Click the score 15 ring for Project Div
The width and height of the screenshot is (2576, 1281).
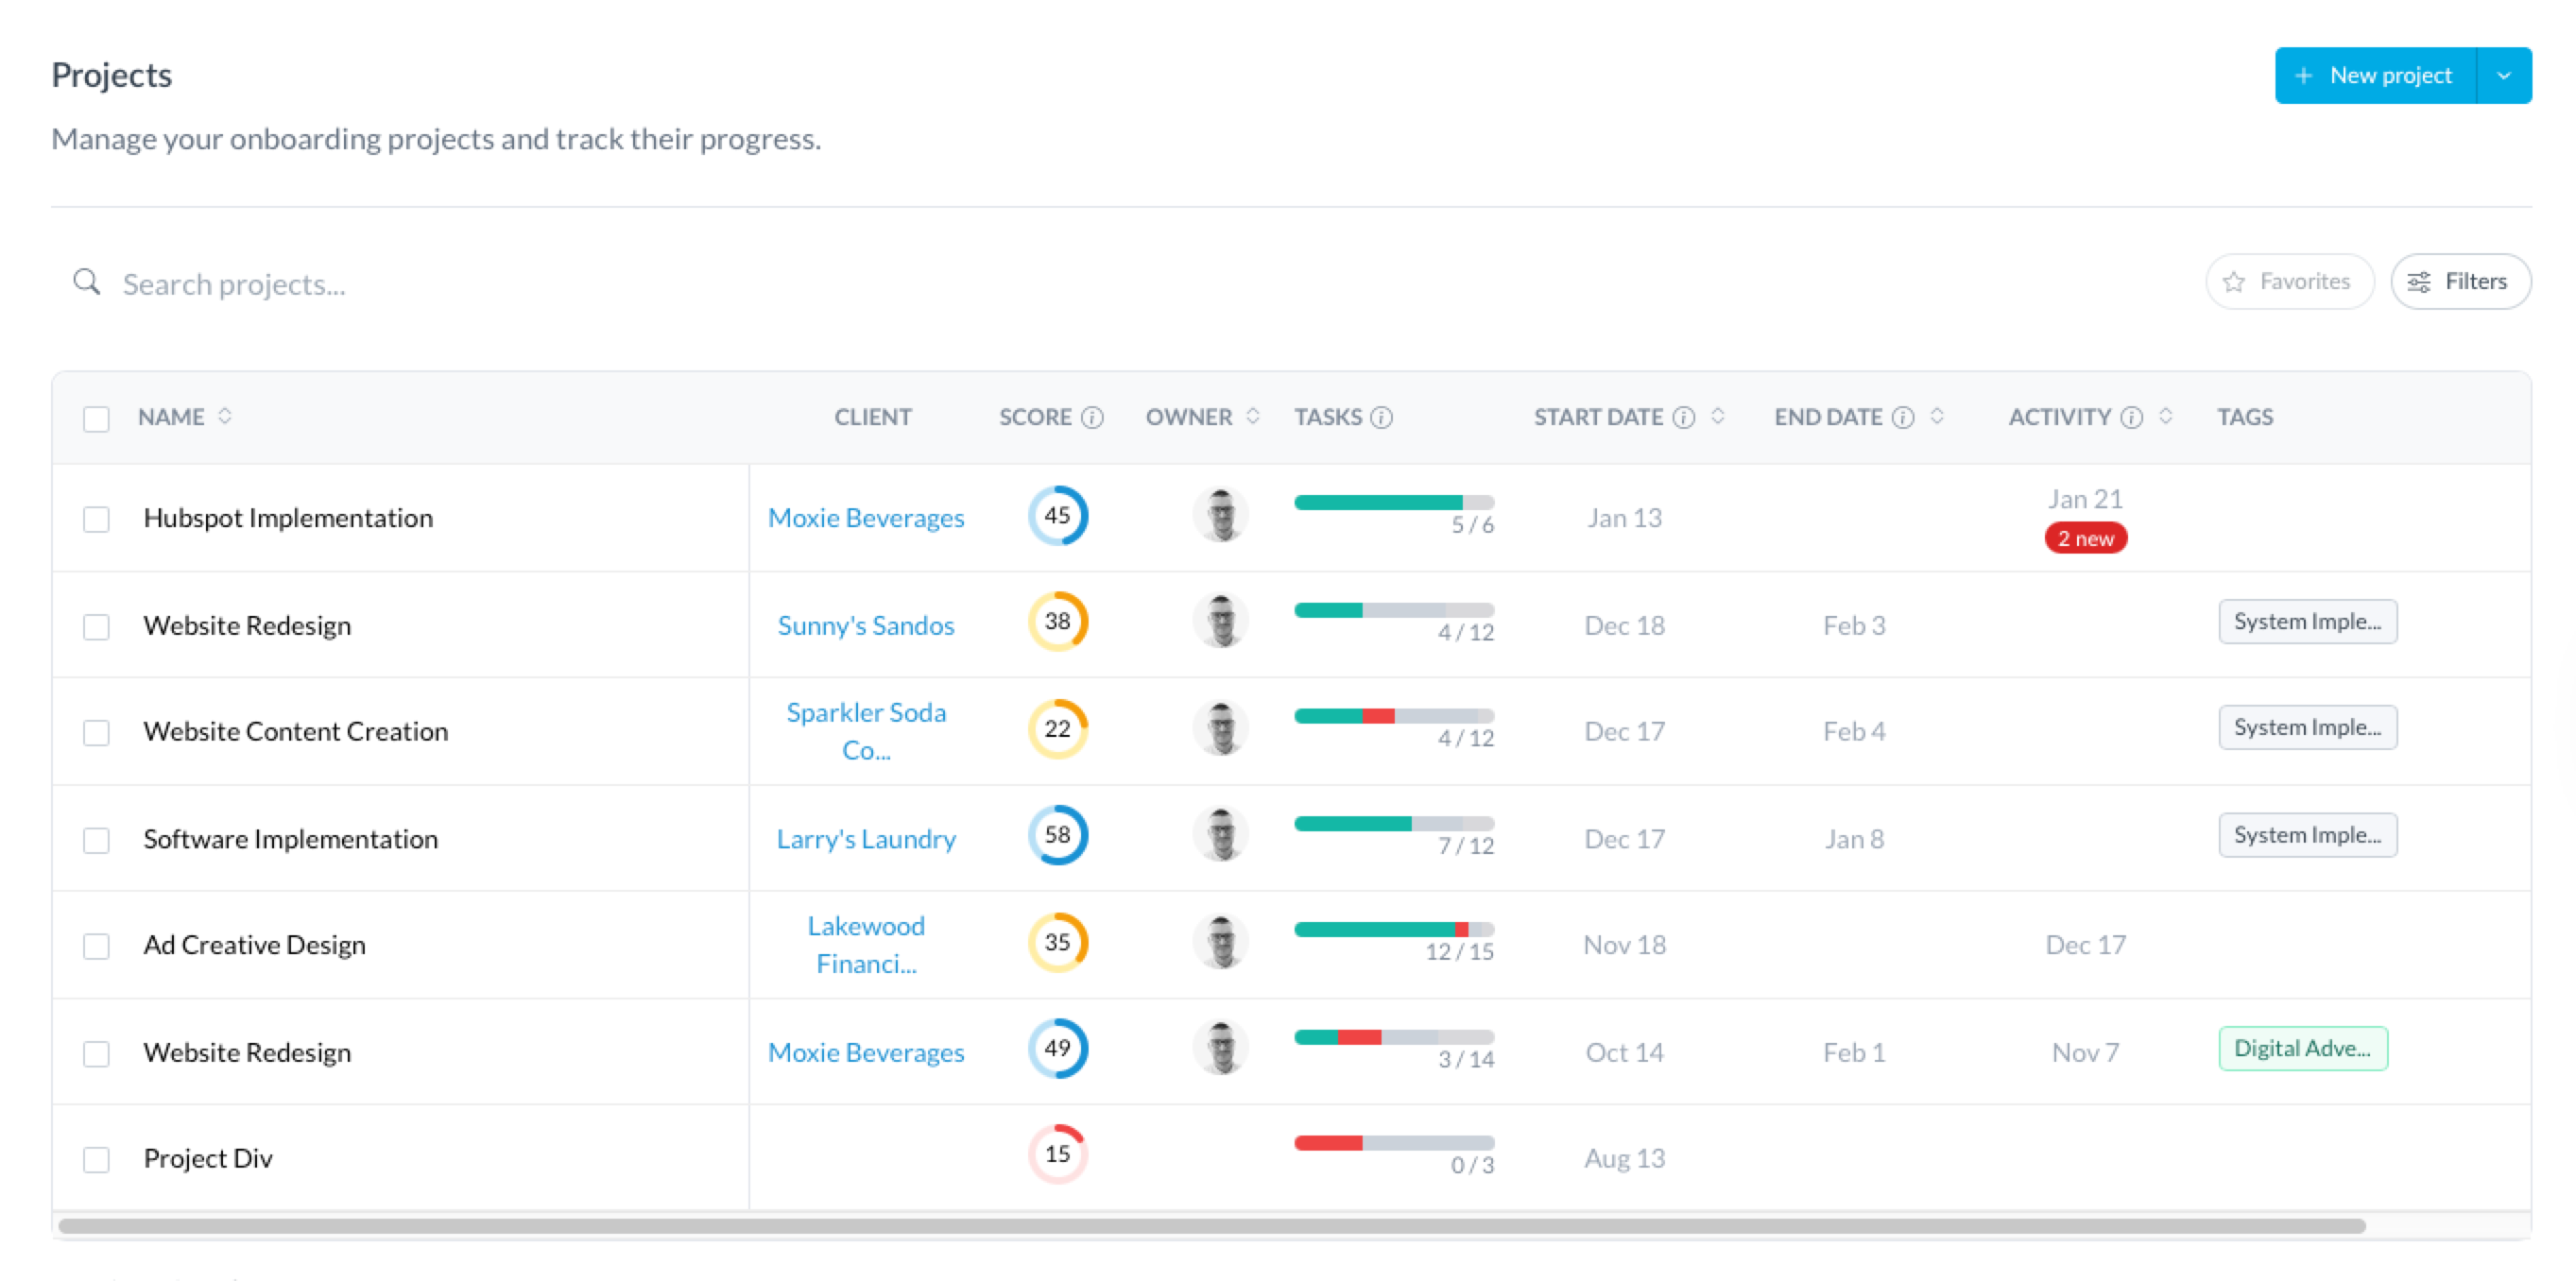[1057, 1154]
